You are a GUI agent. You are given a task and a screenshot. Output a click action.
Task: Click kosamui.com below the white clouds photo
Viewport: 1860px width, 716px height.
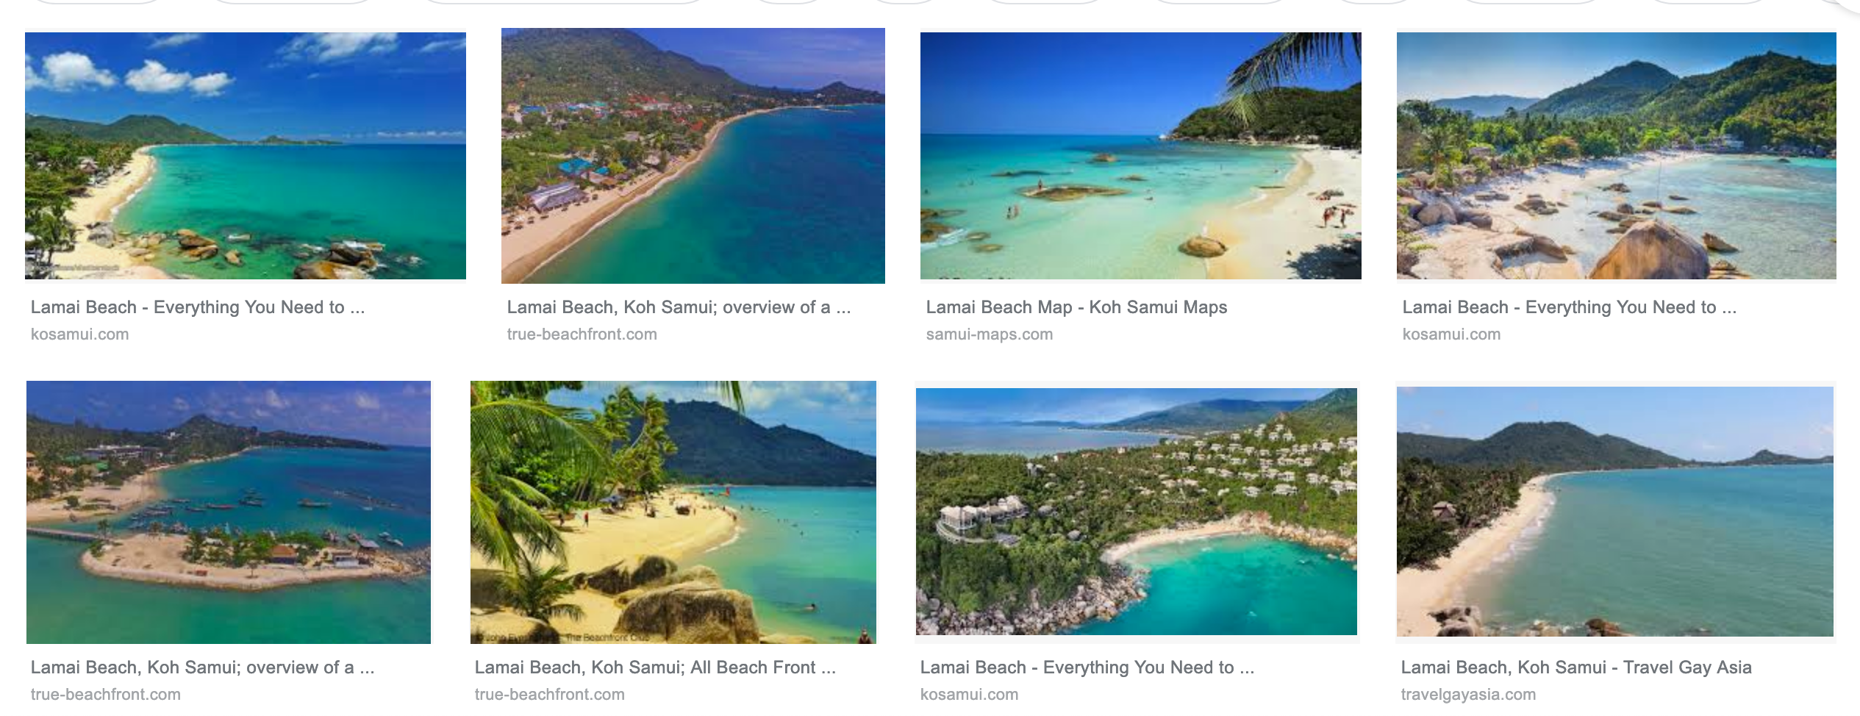pos(80,334)
